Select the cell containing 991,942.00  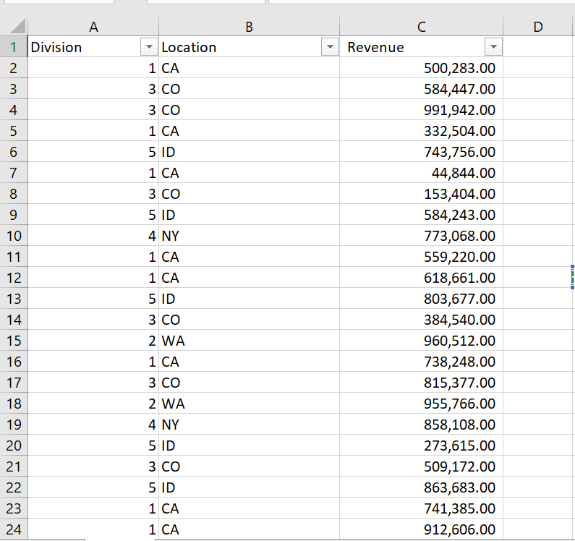point(459,111)
